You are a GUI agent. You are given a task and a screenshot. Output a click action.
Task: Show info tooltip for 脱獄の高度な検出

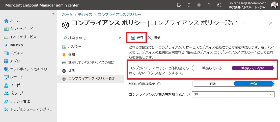(159, 84)
